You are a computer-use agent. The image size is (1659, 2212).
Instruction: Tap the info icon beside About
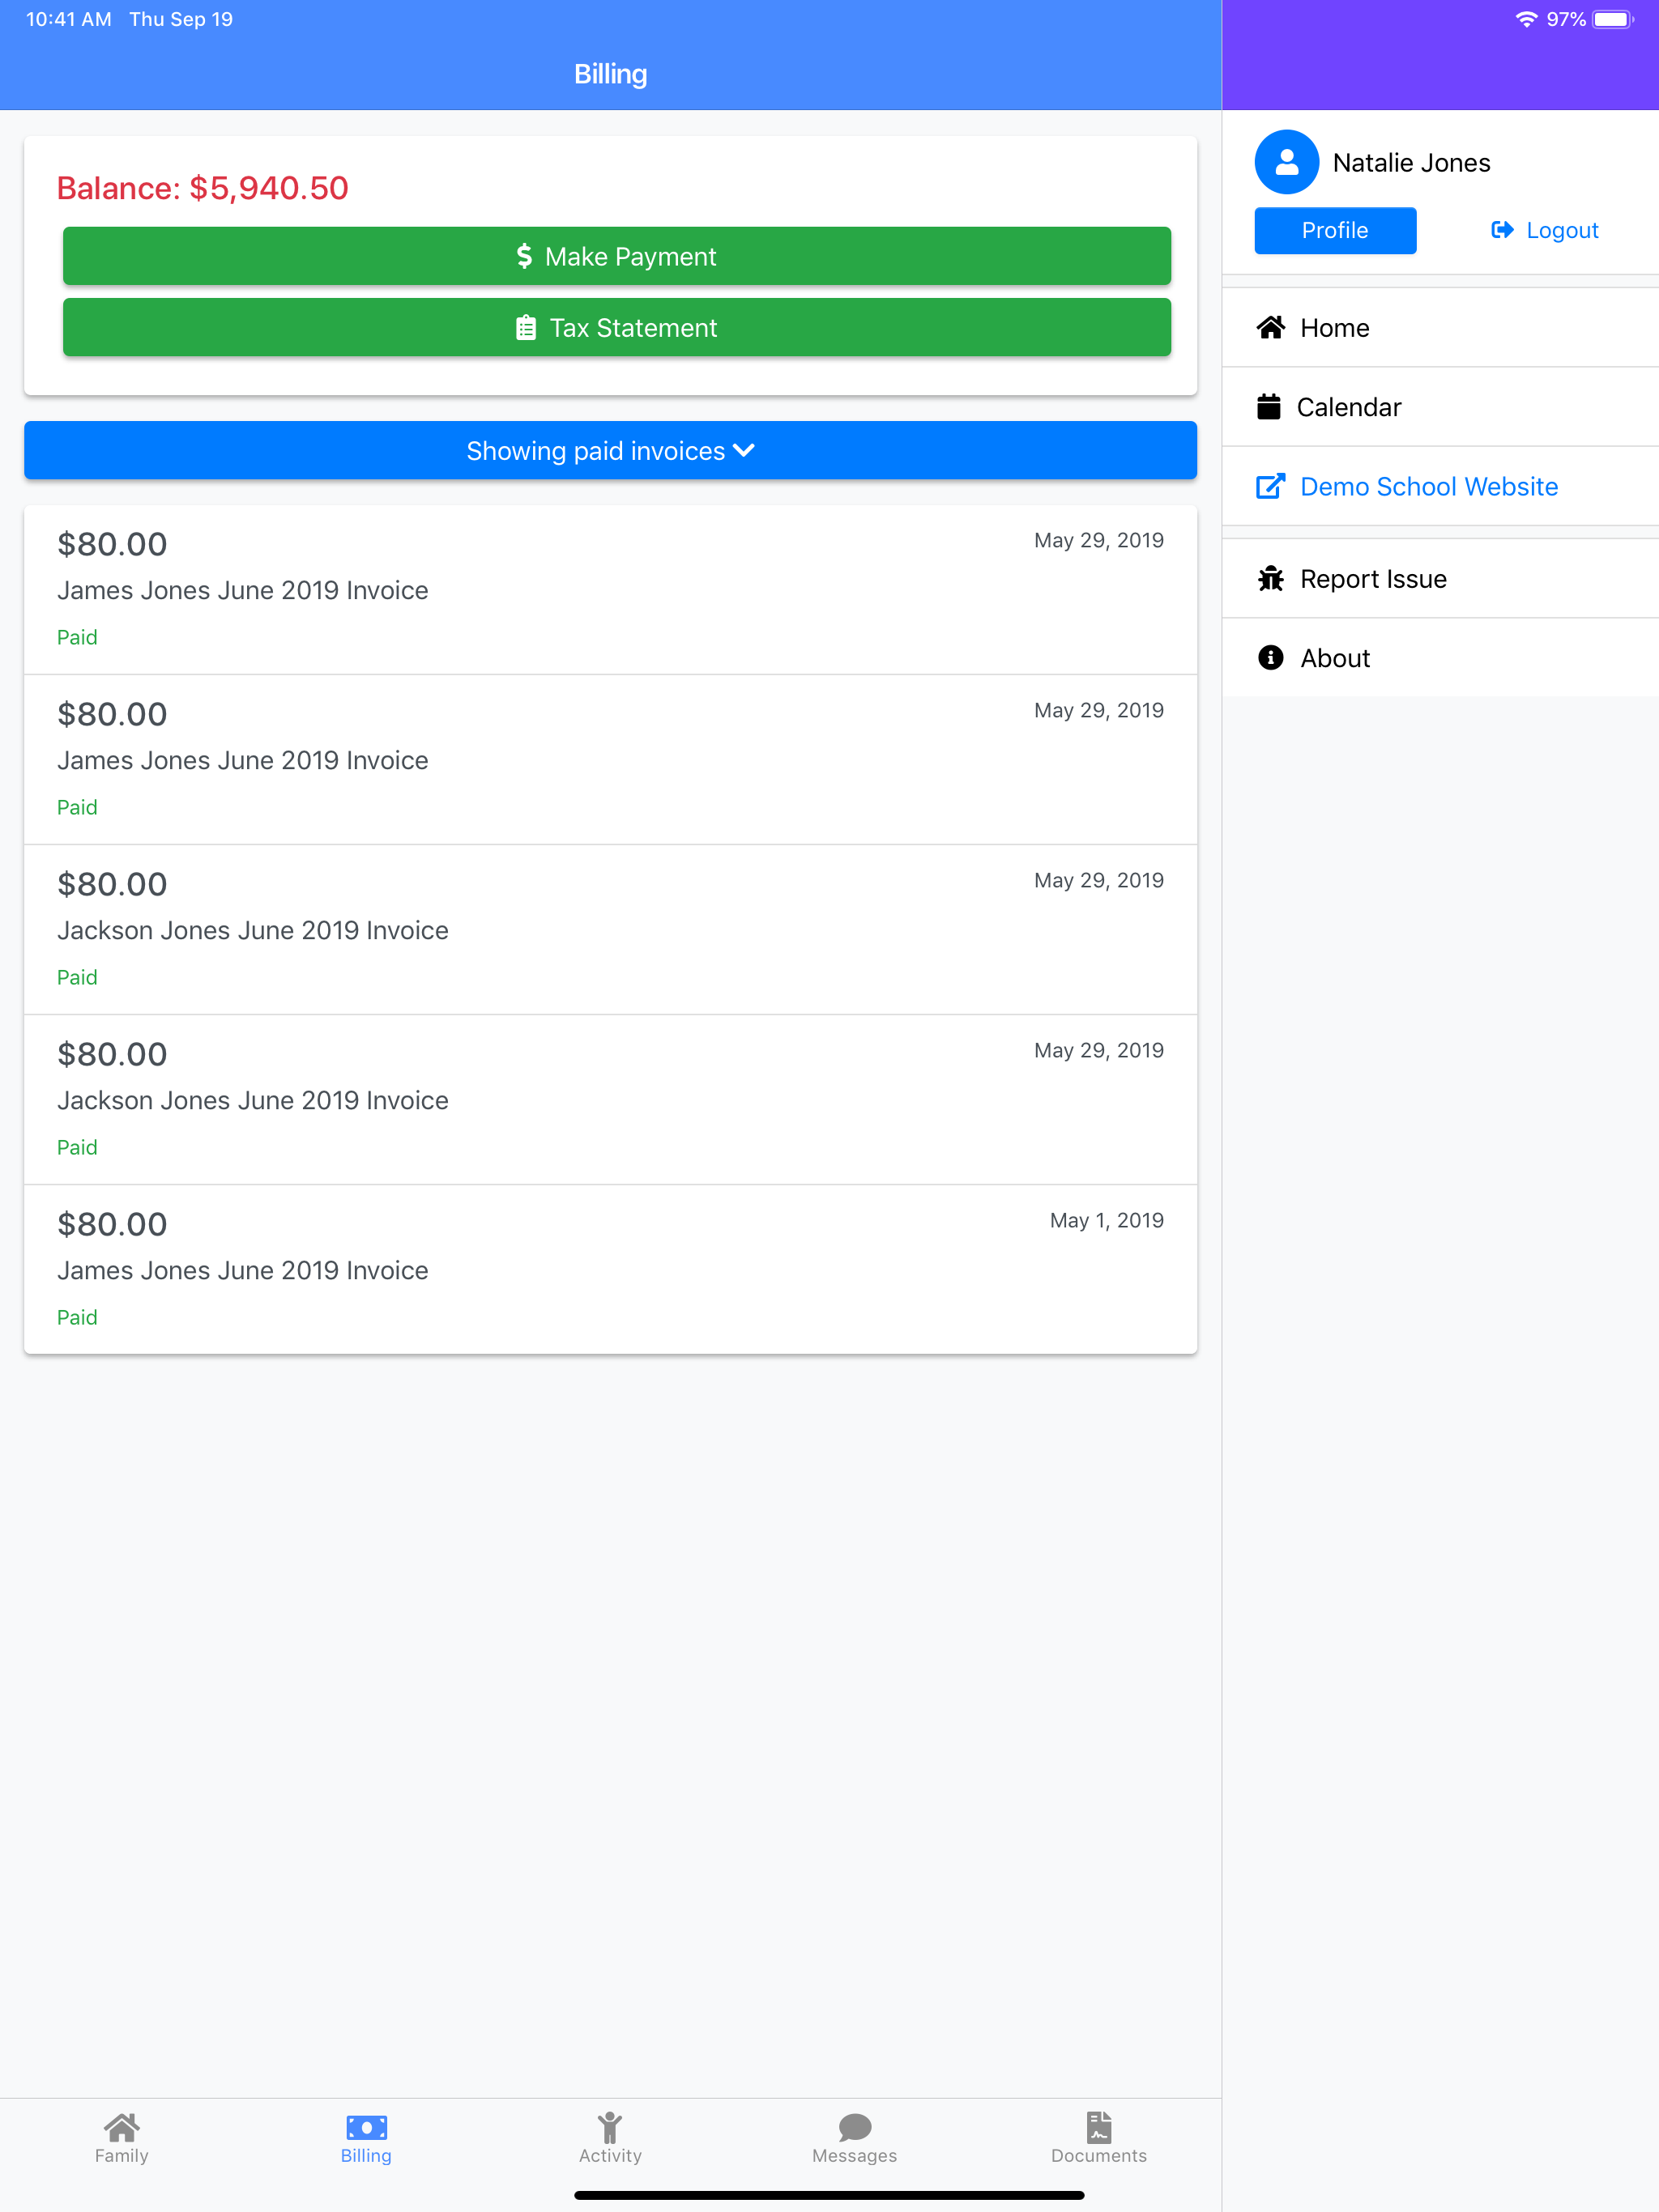[1271, 657]
